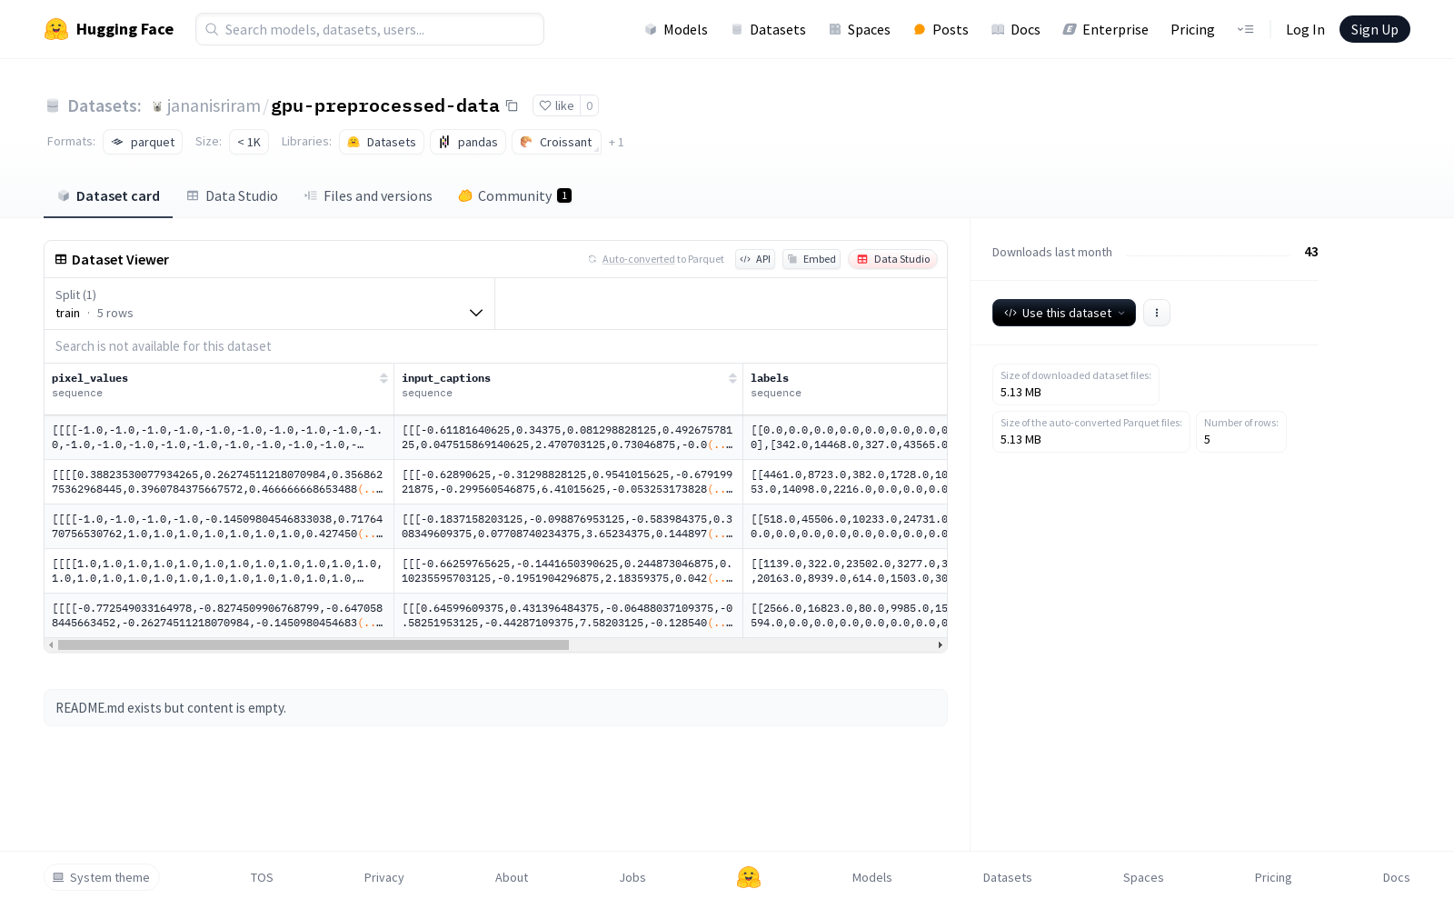This screenshot has height=909, width=1454.
Task: Sort the pixel_values column
Action: pyautogui.click(x=383, y=378)
